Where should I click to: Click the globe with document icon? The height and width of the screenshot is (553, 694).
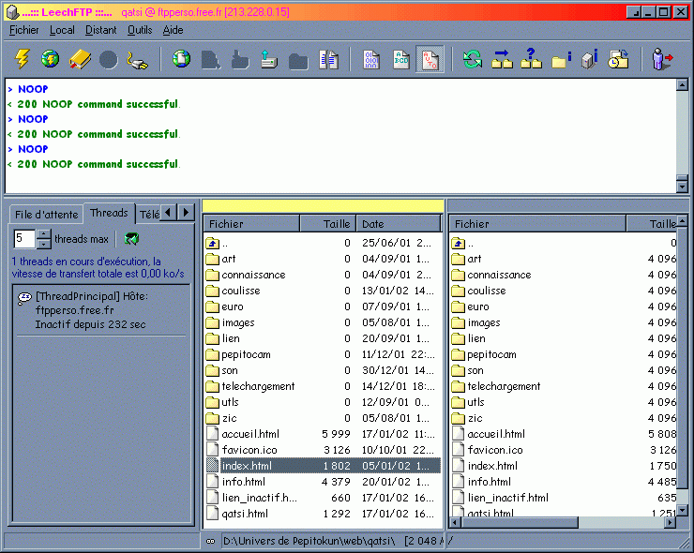[x=181, y=59]
